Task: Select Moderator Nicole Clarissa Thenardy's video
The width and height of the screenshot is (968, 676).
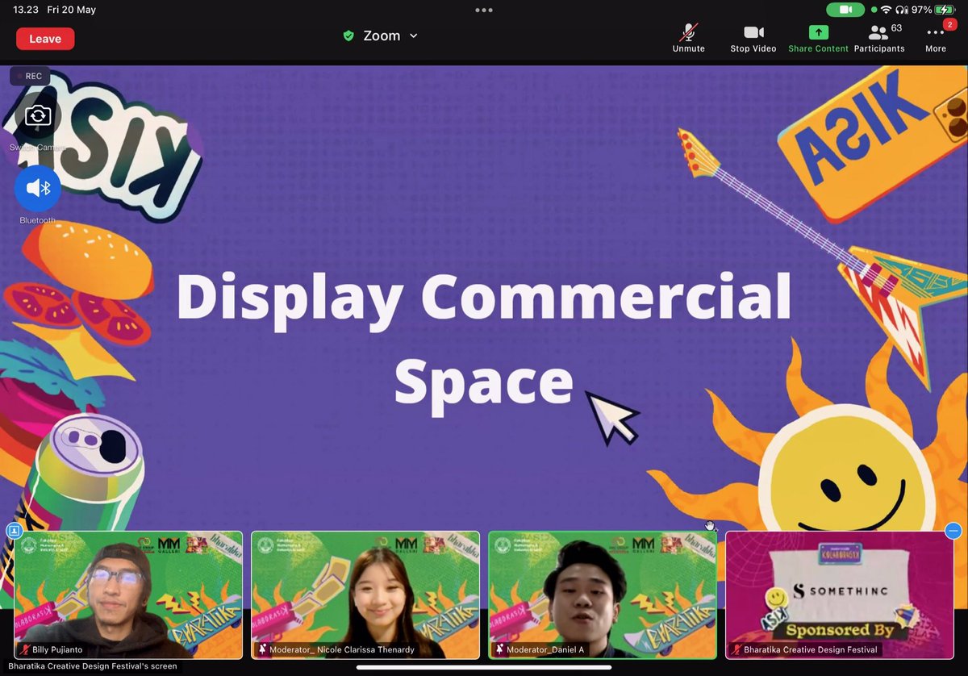Action: click(365, 595)
